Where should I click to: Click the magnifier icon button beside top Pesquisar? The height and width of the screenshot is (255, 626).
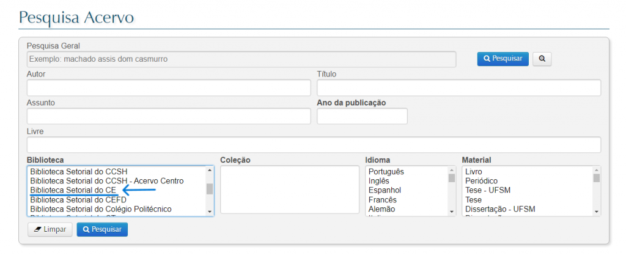pyautogui.click(x=542, y=59)
